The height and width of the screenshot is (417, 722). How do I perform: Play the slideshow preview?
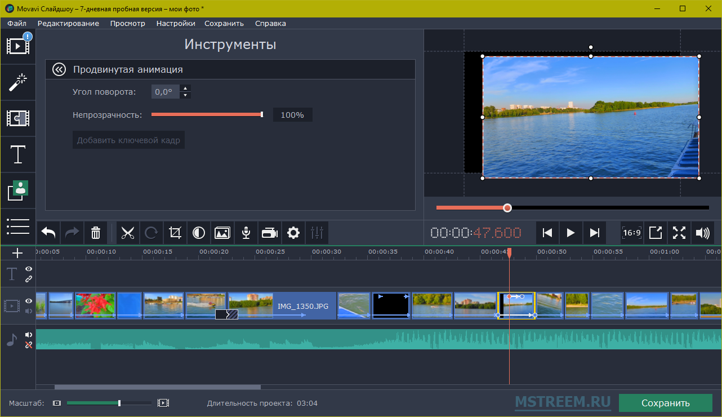tap(571, 233)
